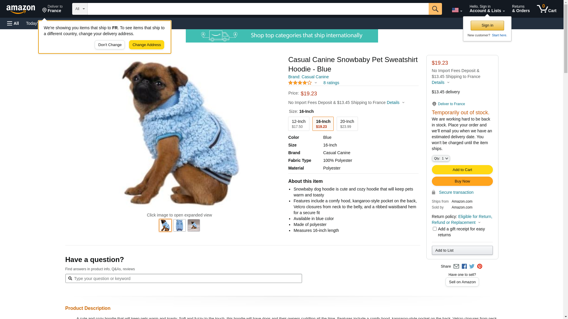Open the cart icon

tap(547, 9)
